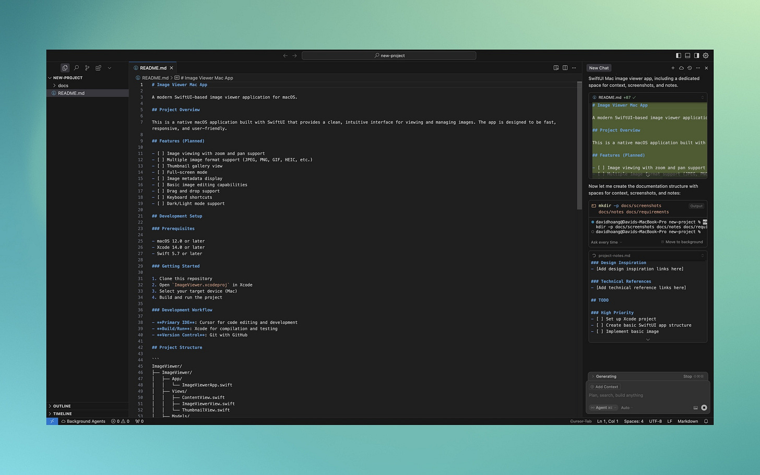Viewport: 760px width, 475px height.
Task: Click the round stop button in chat input
Action: pyautogui.click(x=704, y=408)
